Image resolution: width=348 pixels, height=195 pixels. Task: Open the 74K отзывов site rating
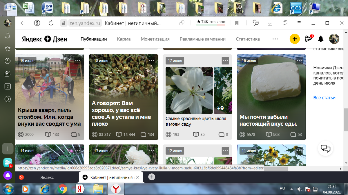click(211, 22)
